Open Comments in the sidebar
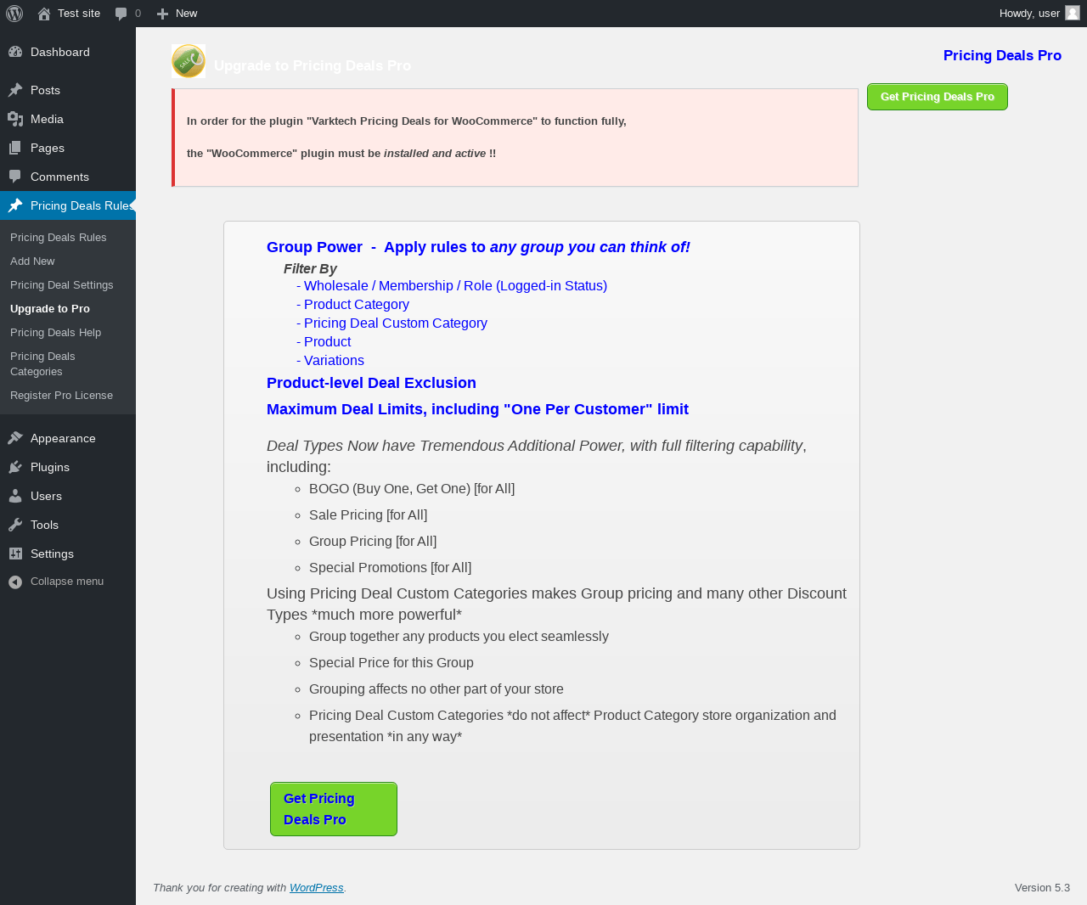The width and height of the screenshot is (1087, 905). (x=68, y=177)
